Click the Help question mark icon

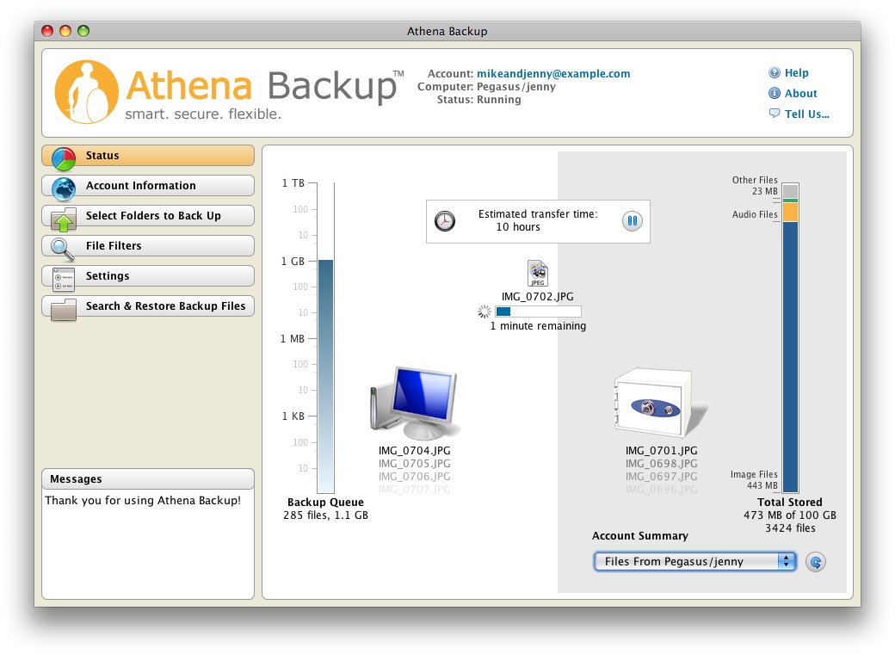(x=774, y=72)
